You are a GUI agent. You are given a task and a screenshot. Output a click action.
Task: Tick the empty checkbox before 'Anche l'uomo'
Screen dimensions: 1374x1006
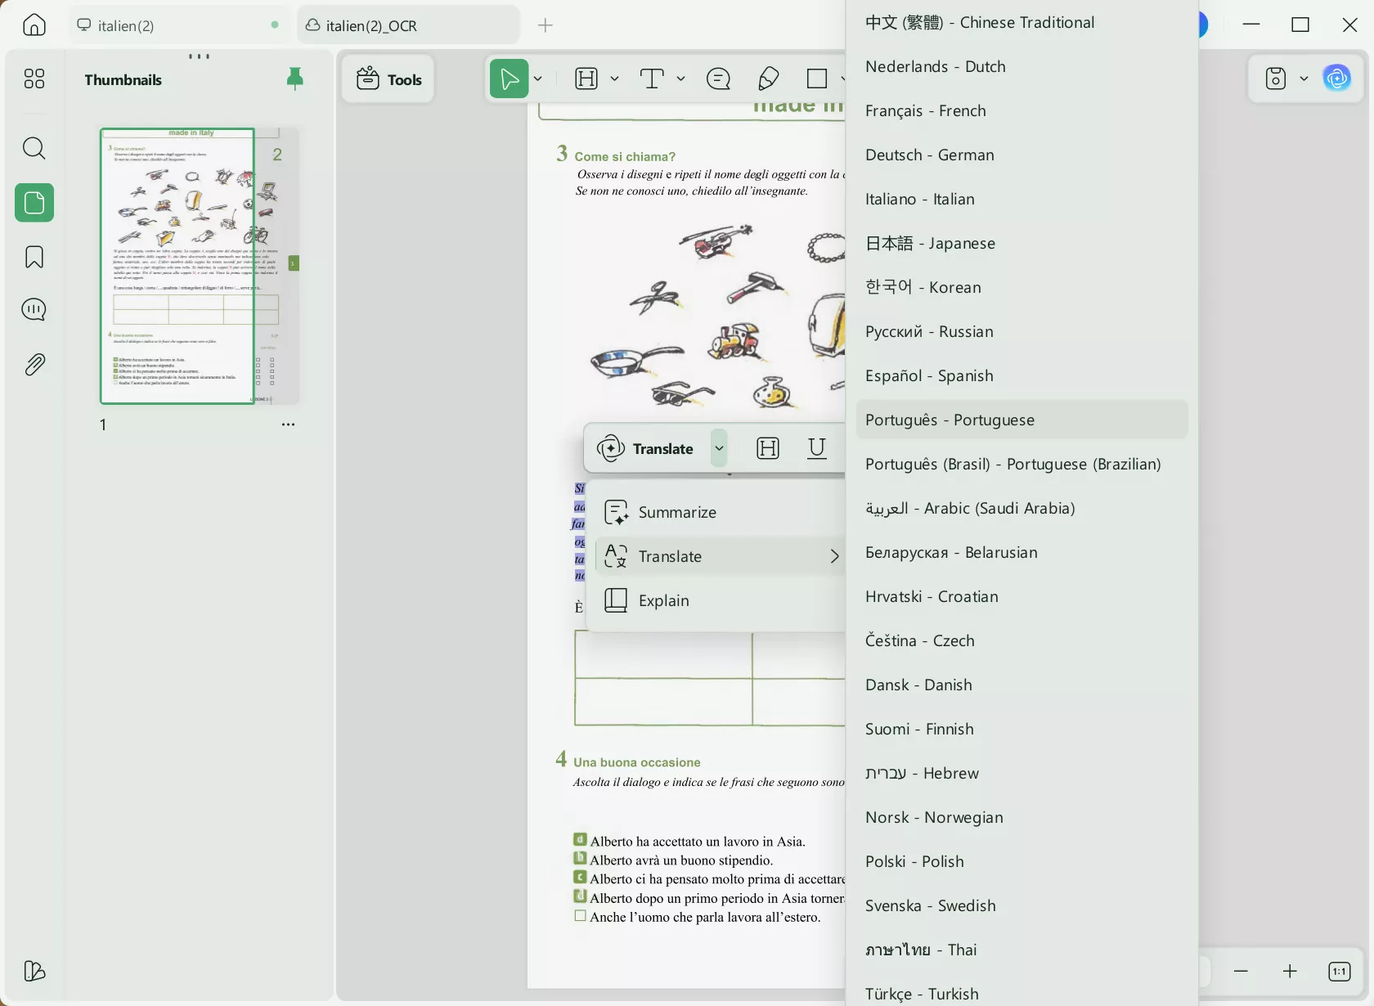pos(580,916)
